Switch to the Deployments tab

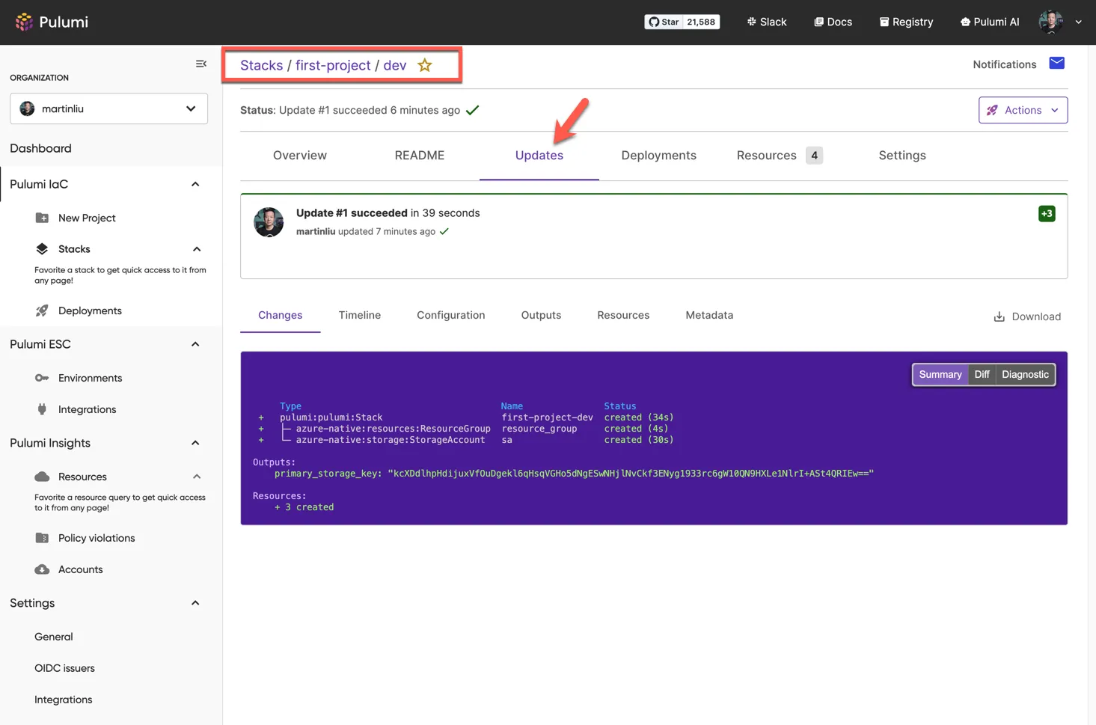(658, 156)
